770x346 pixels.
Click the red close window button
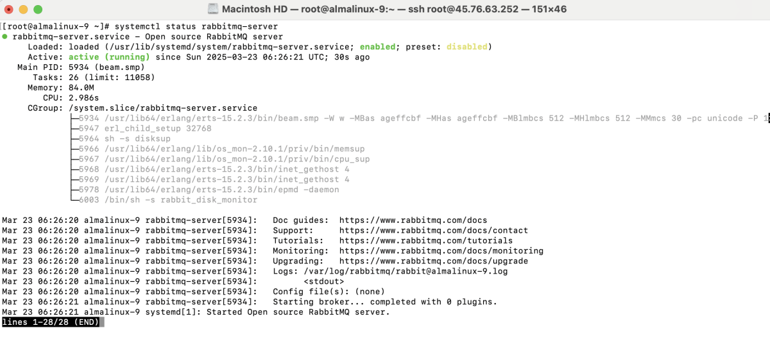click(x=10, y=10)
